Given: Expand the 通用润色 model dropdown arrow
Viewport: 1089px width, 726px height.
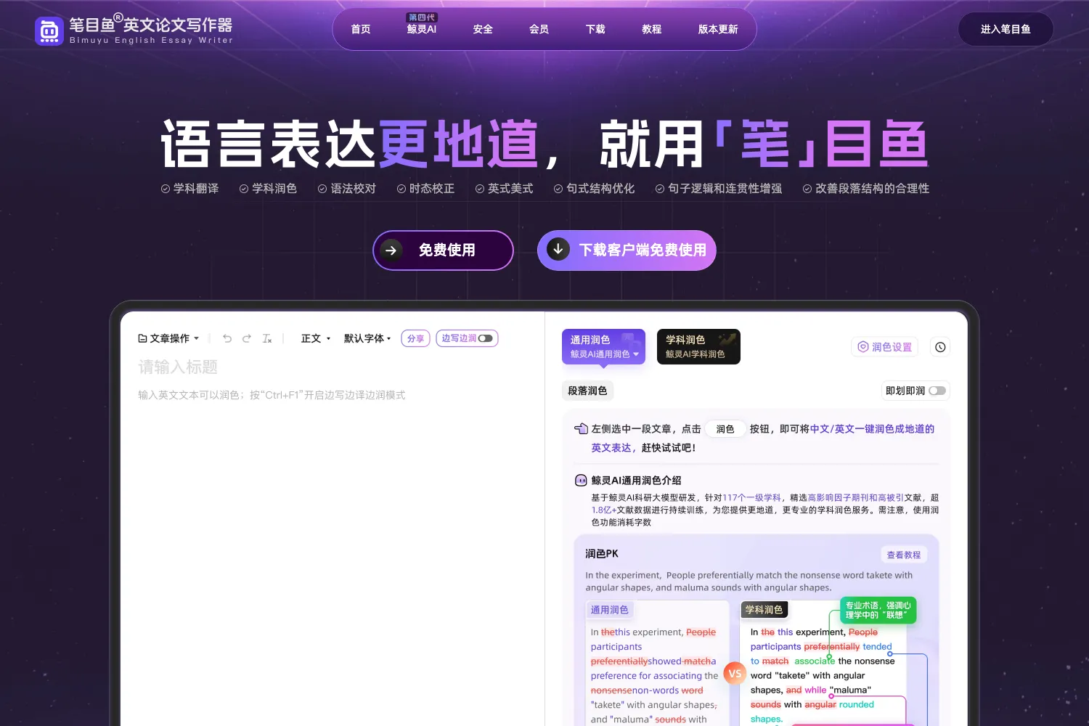Looking at the screenshot, I should coord(636,354).
